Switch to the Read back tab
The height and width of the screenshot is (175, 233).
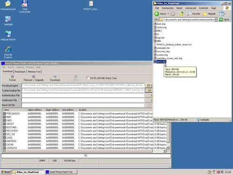point(20,71)
